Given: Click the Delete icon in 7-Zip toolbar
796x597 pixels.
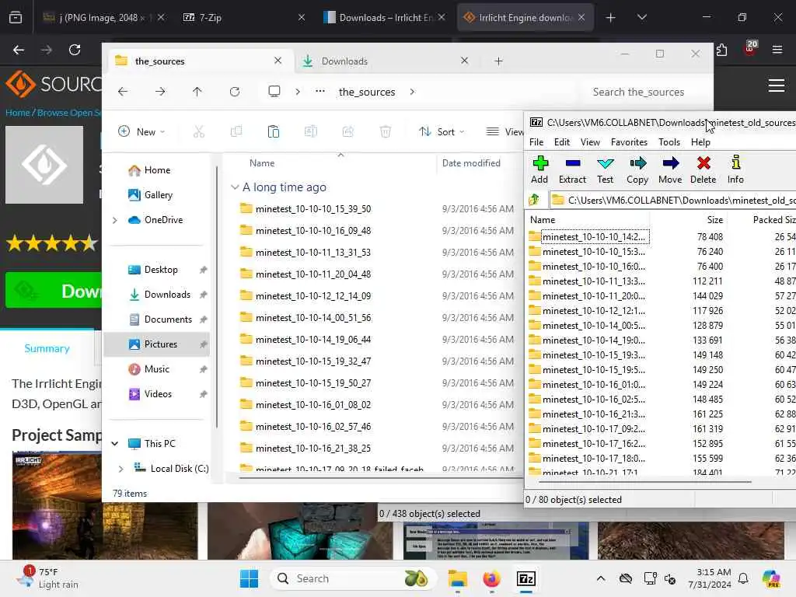Looking at the screenshot, I should pyautogui.click(x=703, y=169).
